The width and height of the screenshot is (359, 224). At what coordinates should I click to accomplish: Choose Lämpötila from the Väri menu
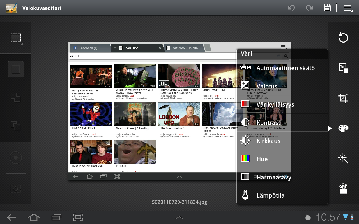pyautogui.click(x=282, y=195)
